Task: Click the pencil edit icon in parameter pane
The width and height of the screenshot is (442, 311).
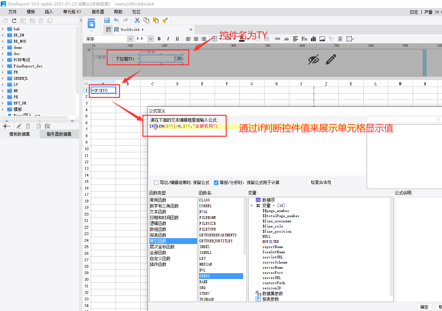Action: pos(331,59)
